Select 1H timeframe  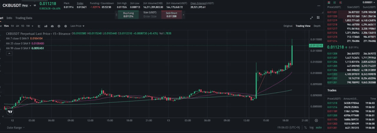(x=12, y=26)
